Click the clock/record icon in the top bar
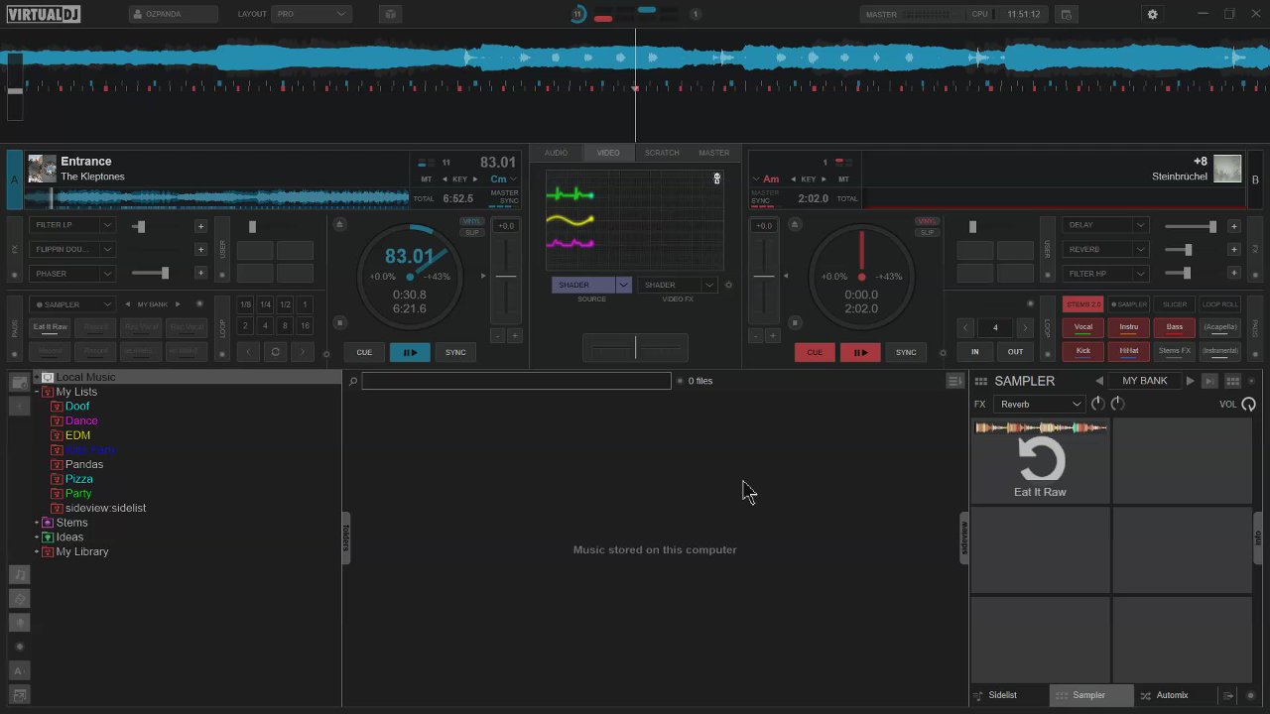 (1066, 15)
